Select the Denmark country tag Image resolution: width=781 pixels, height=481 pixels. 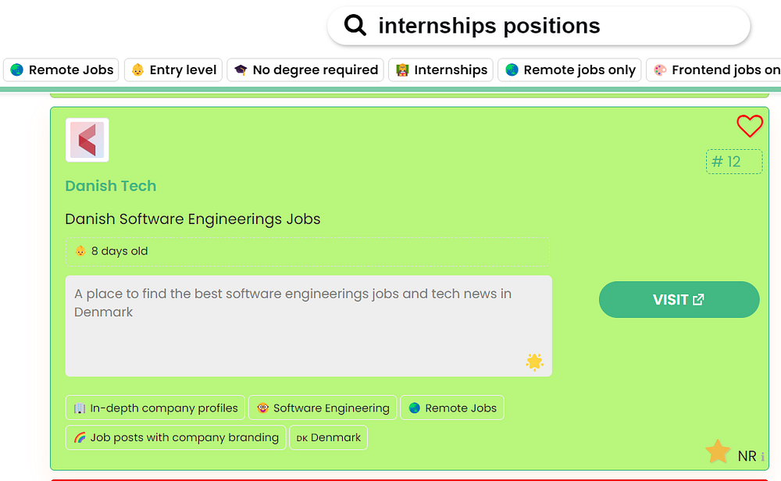(x=328, y=437)
